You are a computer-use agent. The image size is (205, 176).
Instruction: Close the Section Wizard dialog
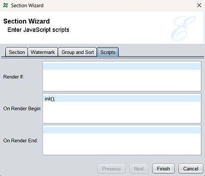[199, 5]
